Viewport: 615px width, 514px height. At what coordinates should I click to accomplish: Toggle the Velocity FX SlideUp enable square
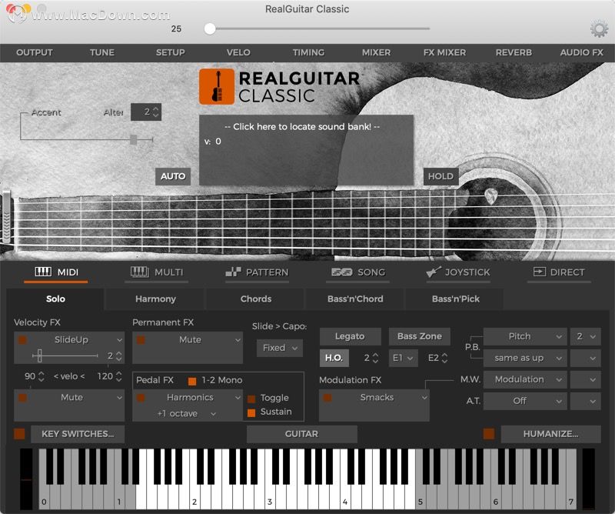[x=22, y=339]
